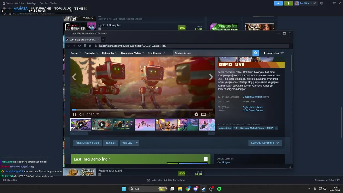Expand the Tavsiyeler dropdown
The image size is (343, 193).
91,53
